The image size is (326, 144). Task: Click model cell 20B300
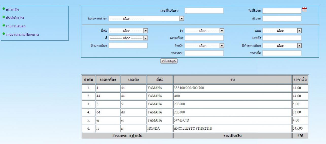[232, 112]
